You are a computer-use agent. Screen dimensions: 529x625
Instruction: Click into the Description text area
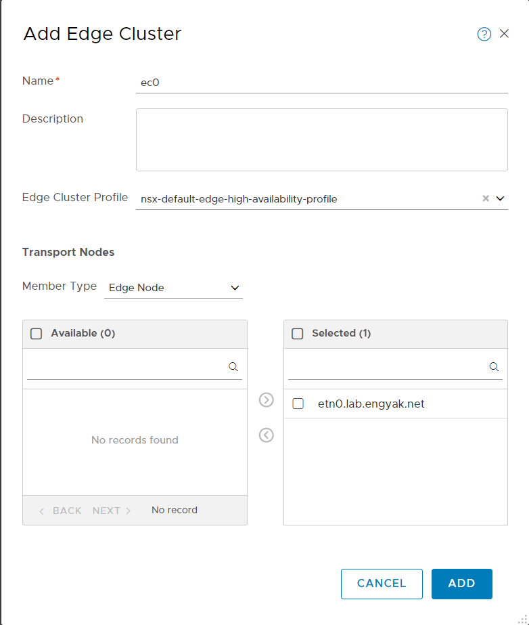[321, 139]
